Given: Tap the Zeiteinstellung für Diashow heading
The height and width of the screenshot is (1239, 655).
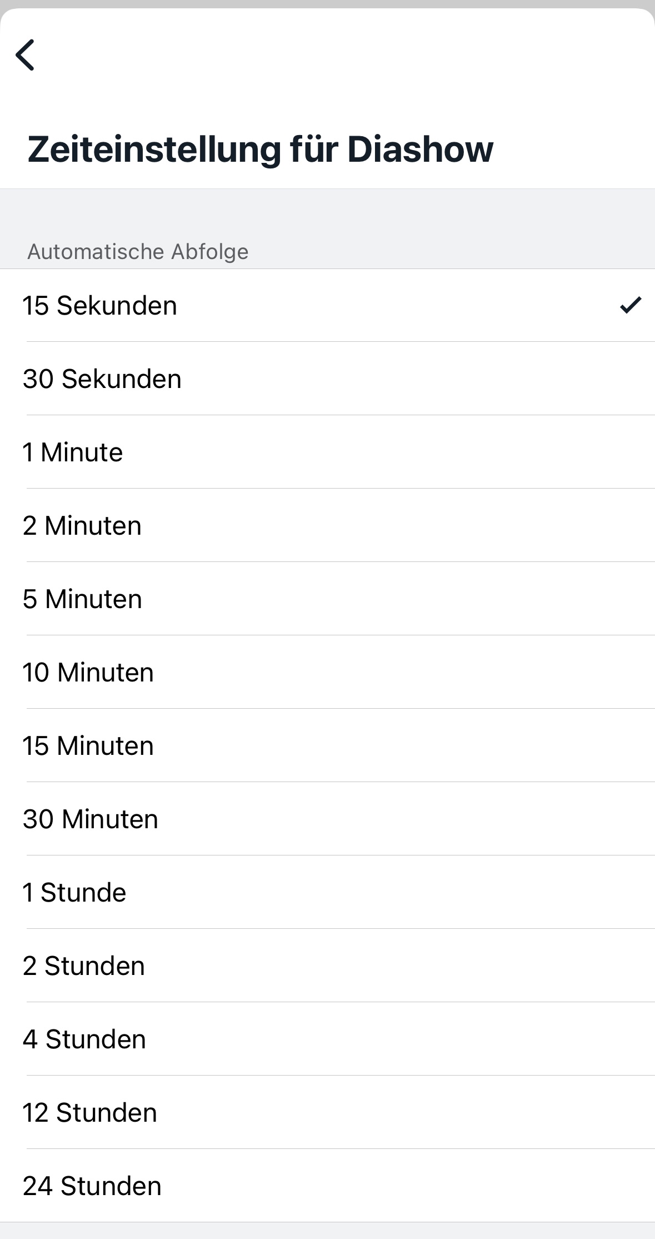Looking at the screenshot, I should click(x=261, y=149).
